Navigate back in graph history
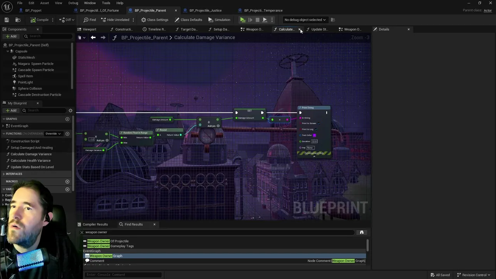496x279 pixels. tap(93, 38)
